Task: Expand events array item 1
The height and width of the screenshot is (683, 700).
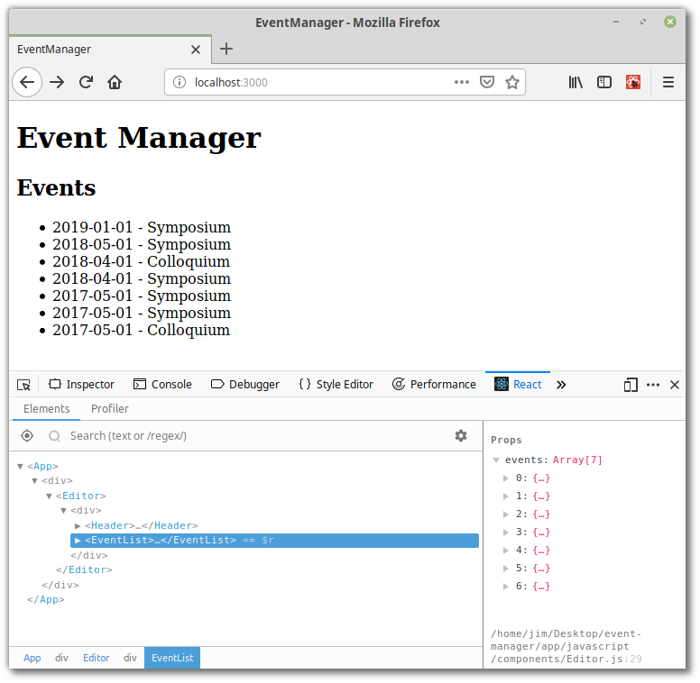Action: [506, 496]
